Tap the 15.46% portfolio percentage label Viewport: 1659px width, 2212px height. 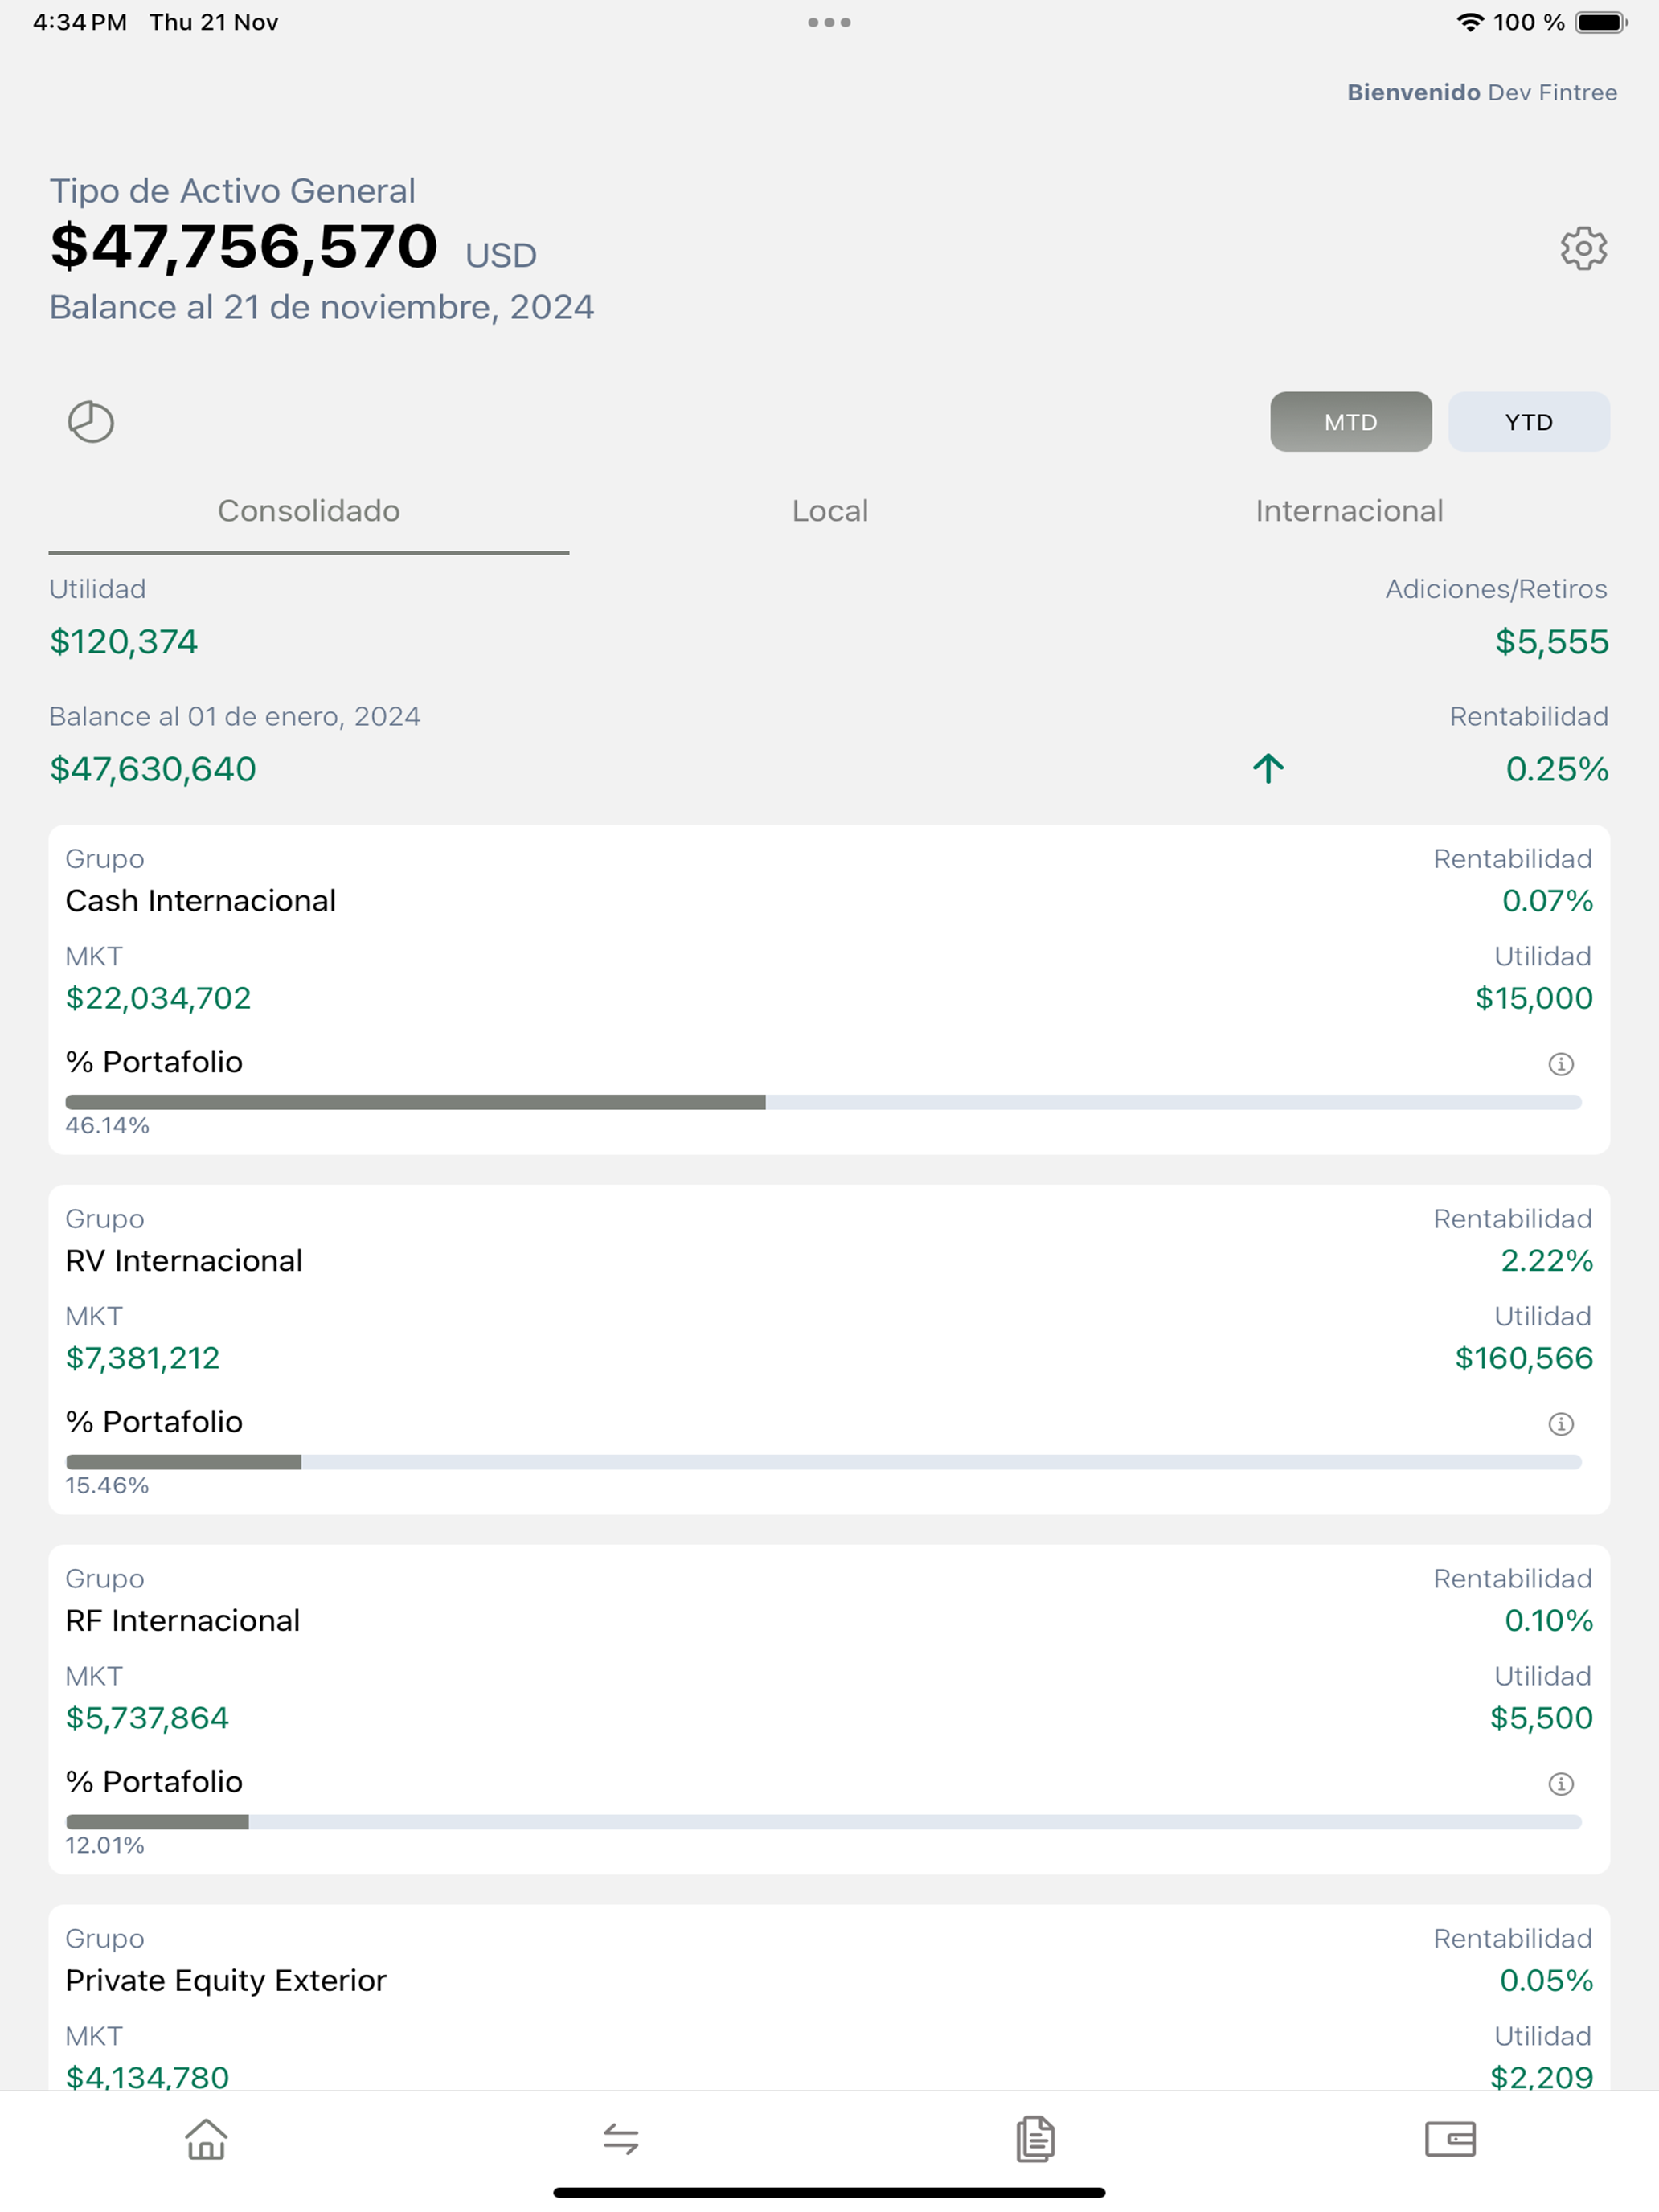click(107, 1486)
